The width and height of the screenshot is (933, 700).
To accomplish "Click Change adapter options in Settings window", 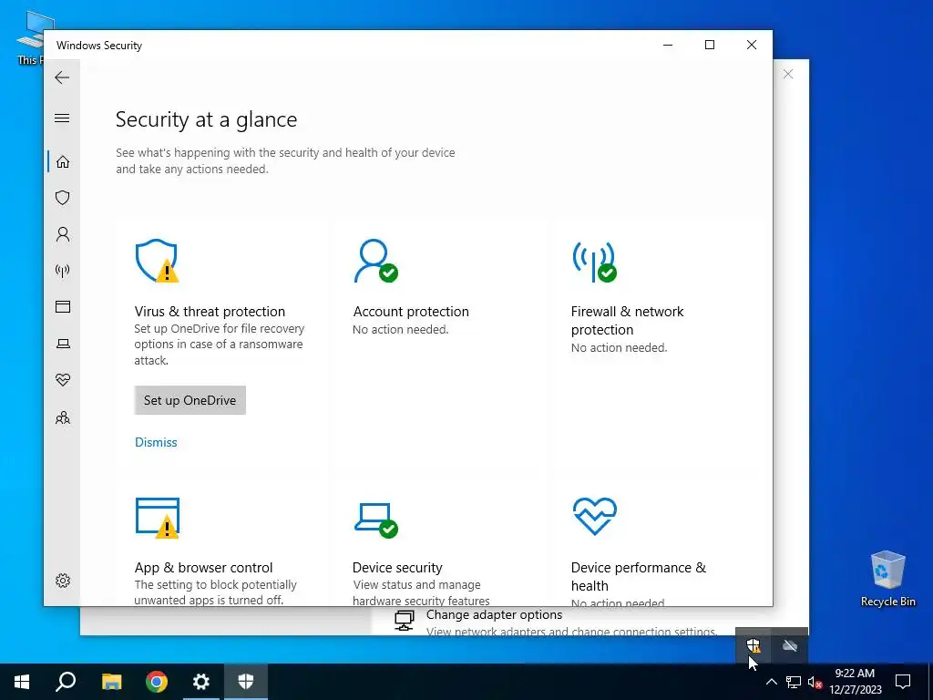I will point(494,615).
